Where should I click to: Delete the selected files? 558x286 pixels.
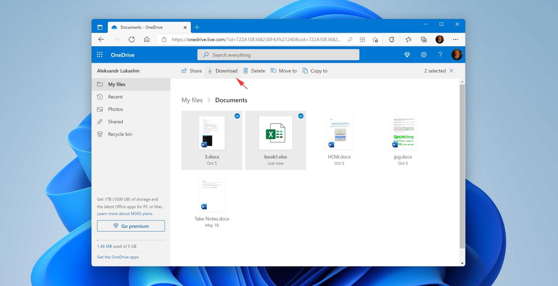[x=254, y=71]
